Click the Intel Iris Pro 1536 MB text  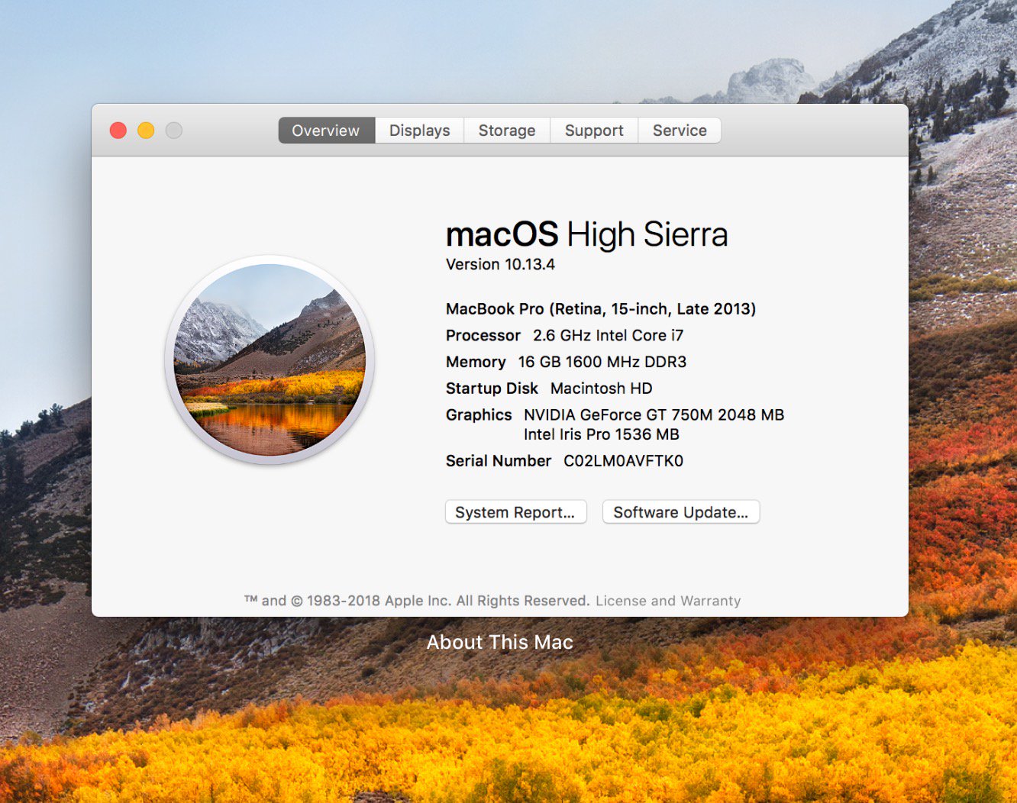pos(601,434)
